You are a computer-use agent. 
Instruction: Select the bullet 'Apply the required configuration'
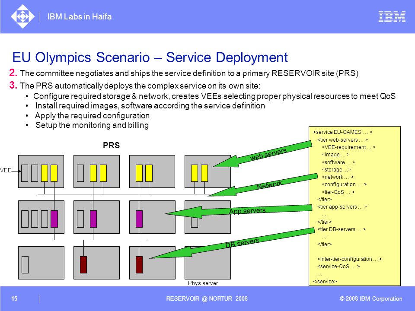coord(92,116)
